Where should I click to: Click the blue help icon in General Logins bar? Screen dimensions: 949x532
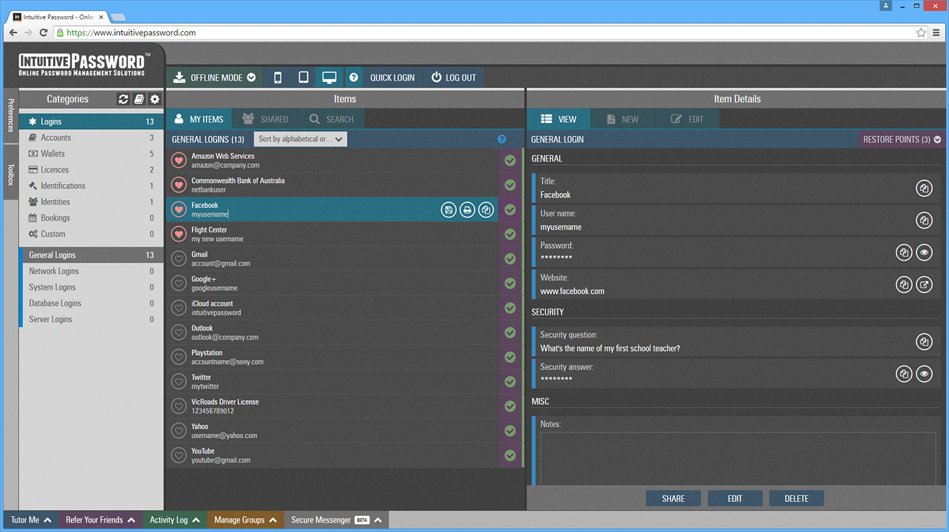(x=502, y=139)
